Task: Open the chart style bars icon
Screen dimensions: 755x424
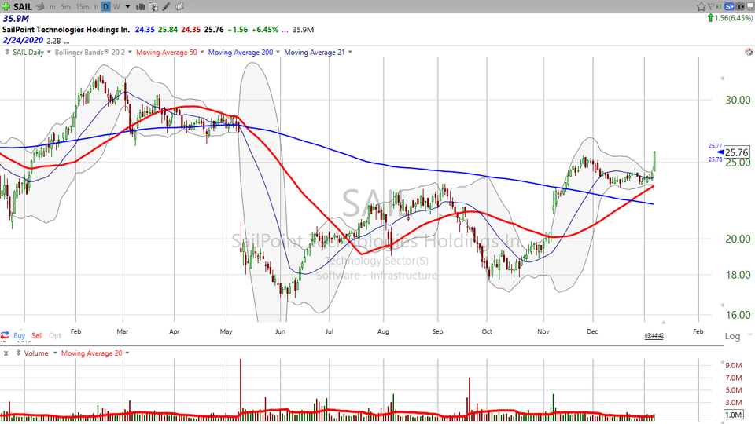Action: point(141,7)
